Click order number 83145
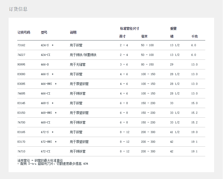Image resolution: width=223 pixels, height=179 pixels. [21, 103]
